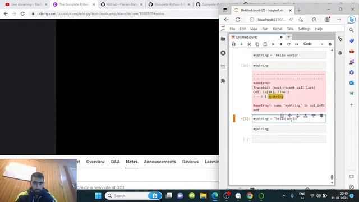Run the selected cell with the play icon
The height and width of the screenshot is (202, 359).
tap(273, 44)
